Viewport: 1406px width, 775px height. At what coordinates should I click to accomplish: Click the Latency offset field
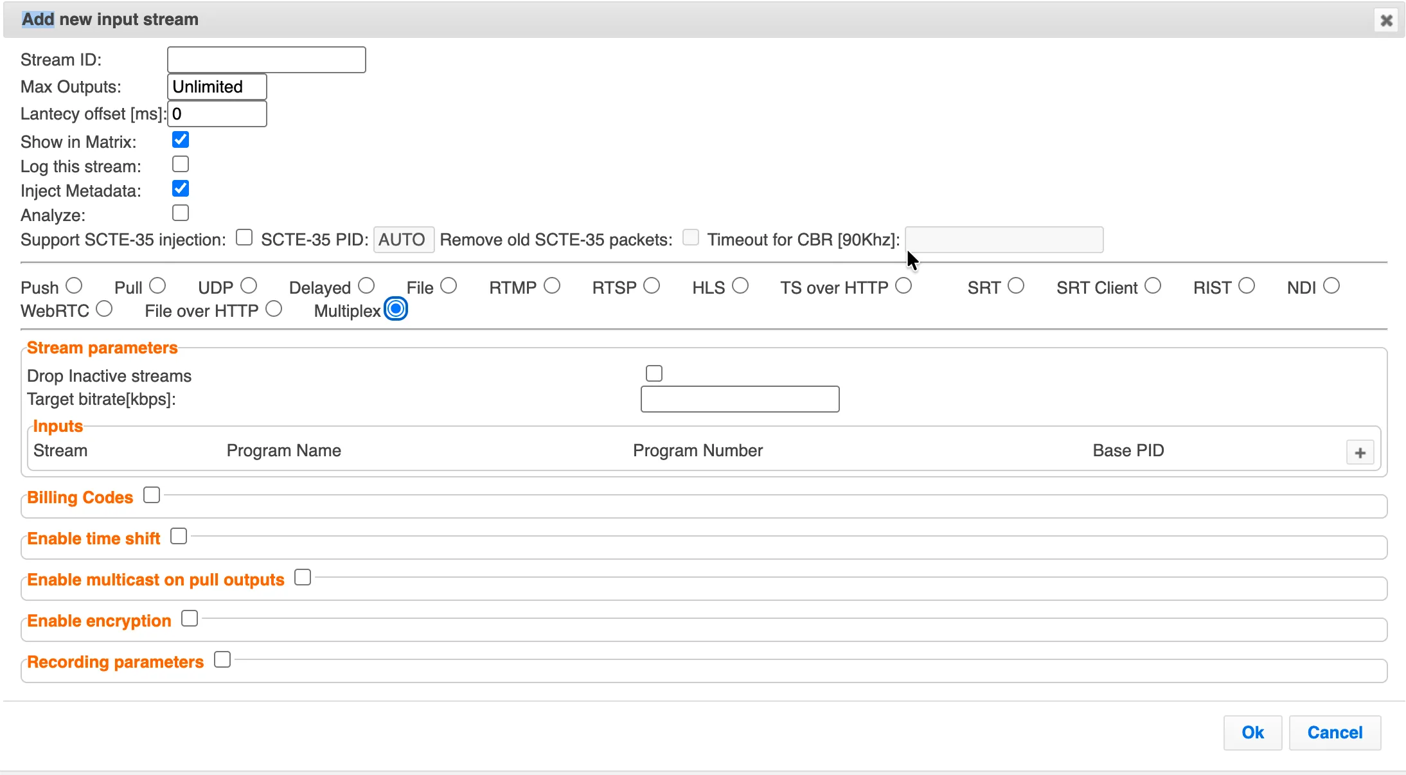(x=217, y=114)
